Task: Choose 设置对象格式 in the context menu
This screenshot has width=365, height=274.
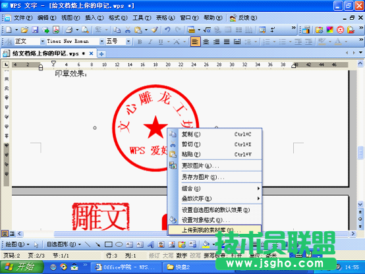Action: 214,220
